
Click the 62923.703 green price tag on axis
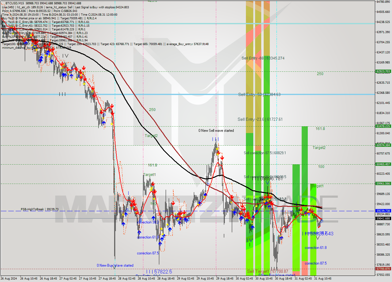(383, 71)
